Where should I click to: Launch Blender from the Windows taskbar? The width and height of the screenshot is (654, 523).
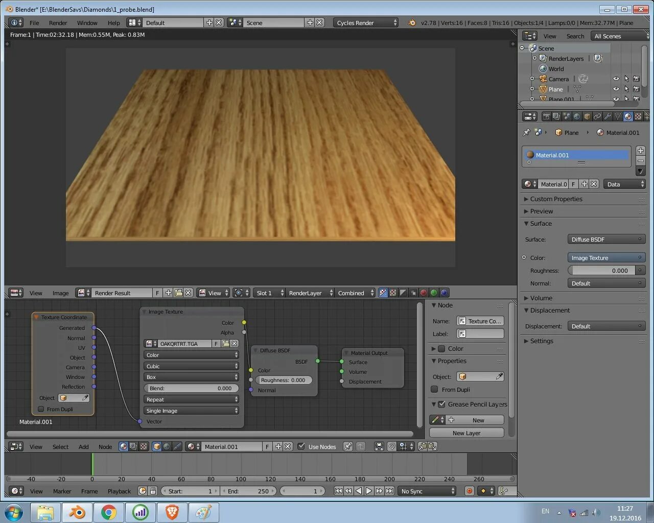[78, 512]
